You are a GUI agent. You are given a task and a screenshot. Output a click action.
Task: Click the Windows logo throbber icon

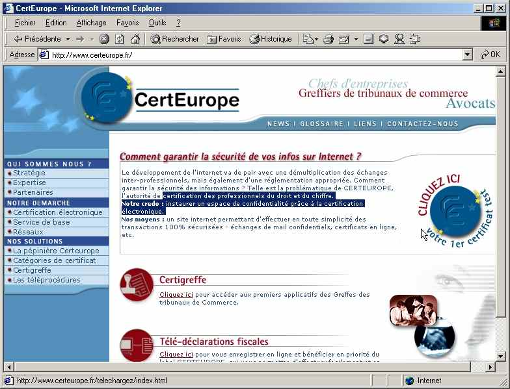tap(493, 23)
